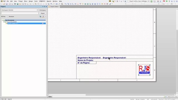The image size is (178, 100).
Task: Click the Project button
Action: 43,13
